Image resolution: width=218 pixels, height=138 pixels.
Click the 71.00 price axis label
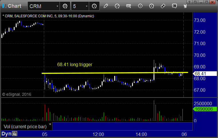(x=200, y=43)
